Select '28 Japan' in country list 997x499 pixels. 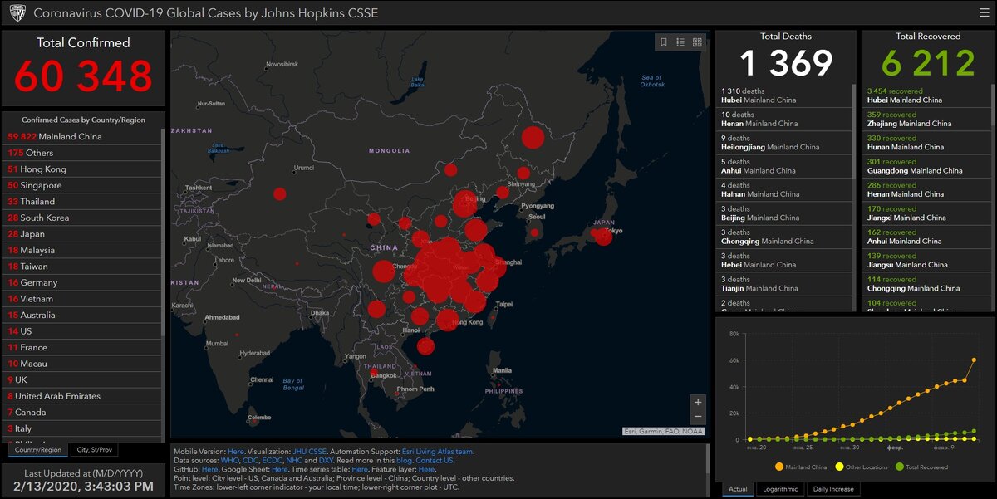82,233
